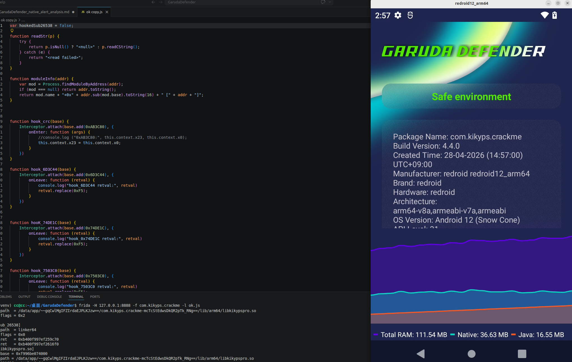
Task: Maximize the redroid12_arm64 window
Action: pos(558,3)
